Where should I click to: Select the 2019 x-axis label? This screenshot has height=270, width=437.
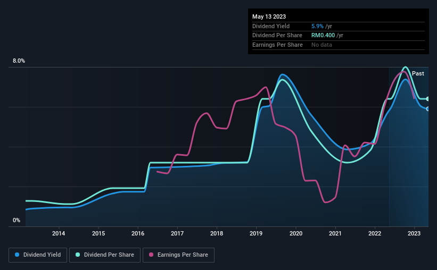click(x=256, y=233)
